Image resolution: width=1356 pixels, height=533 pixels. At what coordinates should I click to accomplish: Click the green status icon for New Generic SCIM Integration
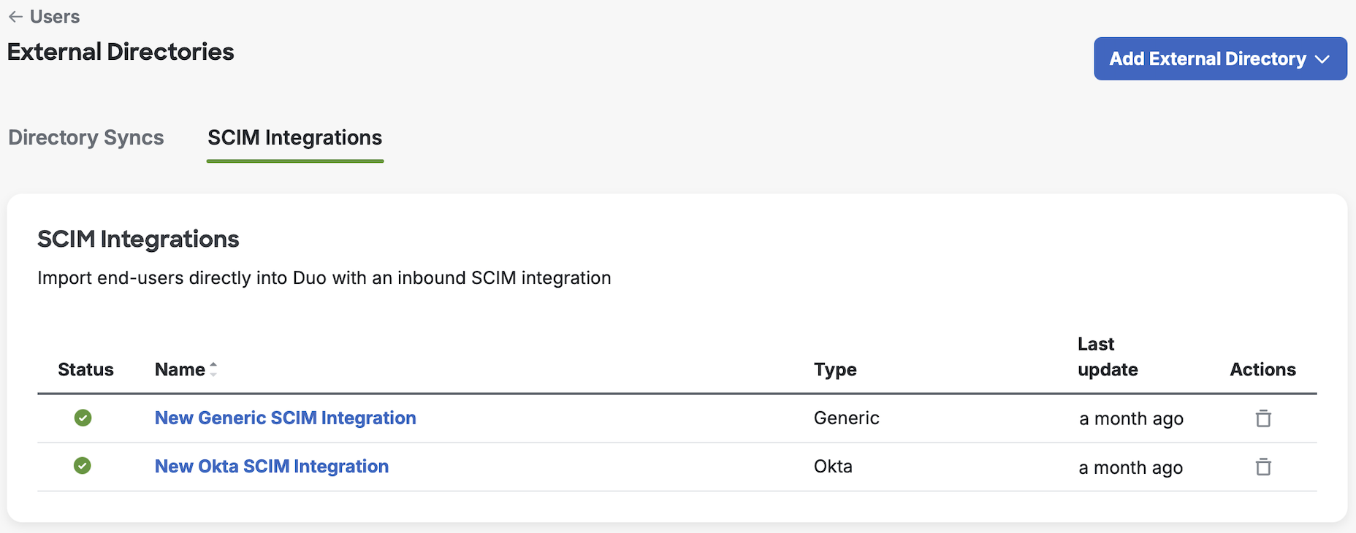click(83, 418)
